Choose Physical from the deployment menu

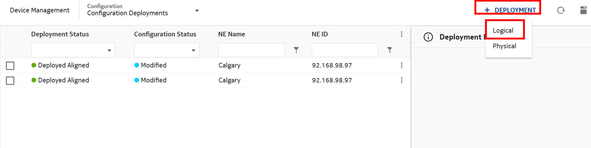click(x=504, y=46)
